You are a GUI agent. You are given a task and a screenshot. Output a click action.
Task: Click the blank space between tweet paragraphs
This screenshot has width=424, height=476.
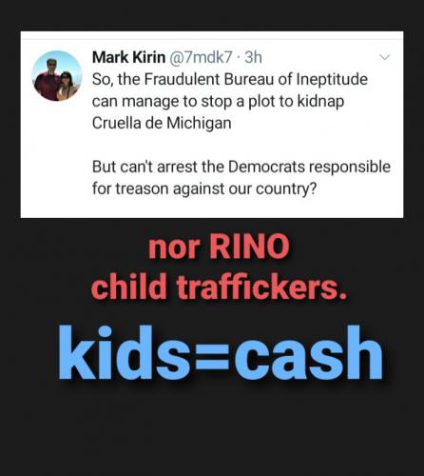click(241, 145)
